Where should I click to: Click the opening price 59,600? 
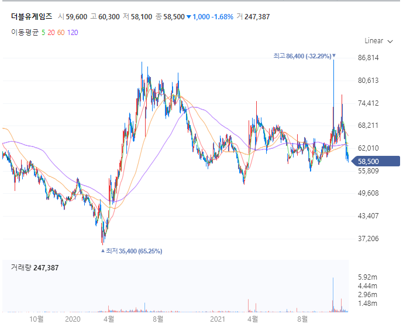click(77, 17)
